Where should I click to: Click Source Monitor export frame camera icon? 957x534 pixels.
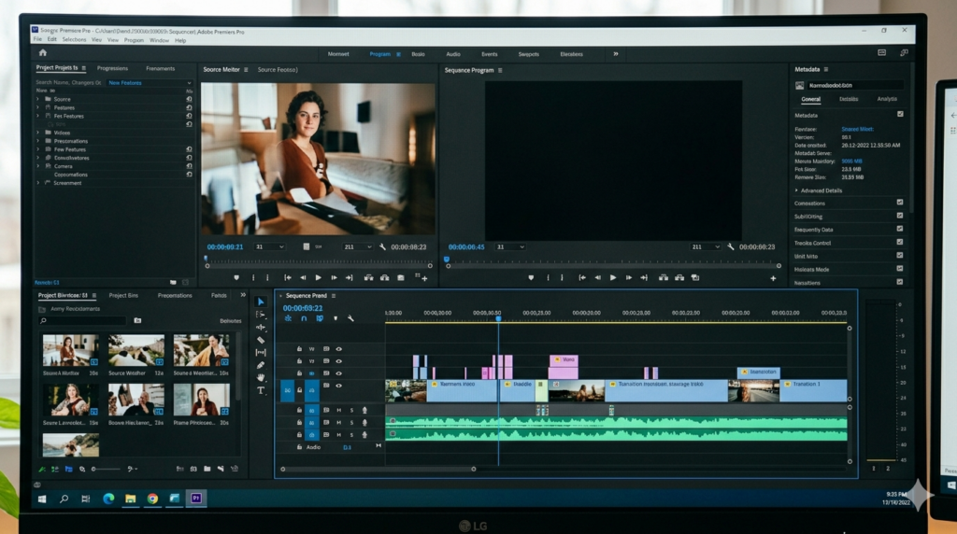coord(401,277)
